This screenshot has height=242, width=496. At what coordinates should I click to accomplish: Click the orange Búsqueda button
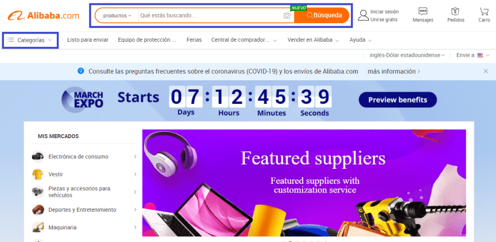322,15
